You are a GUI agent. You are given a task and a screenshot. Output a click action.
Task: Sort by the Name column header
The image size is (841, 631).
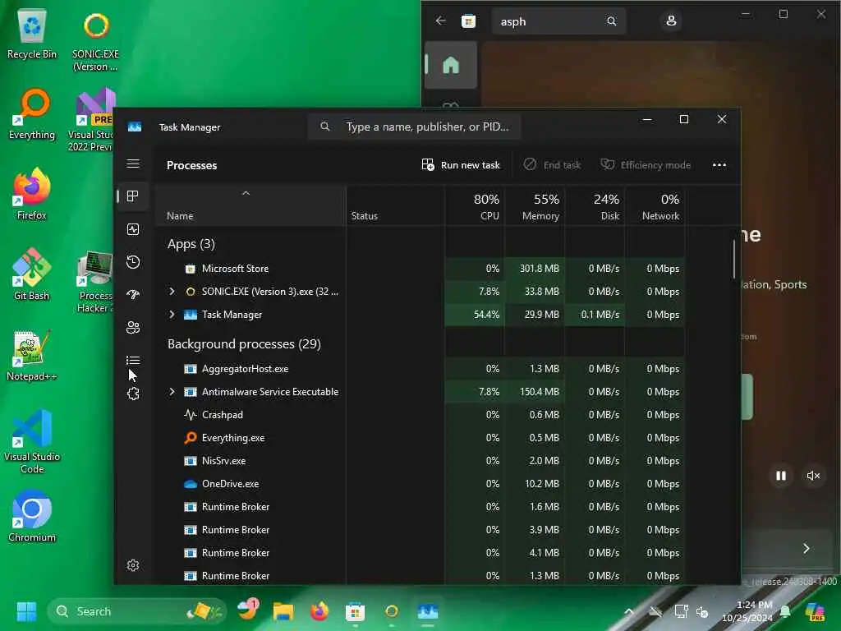coord(250,206)
